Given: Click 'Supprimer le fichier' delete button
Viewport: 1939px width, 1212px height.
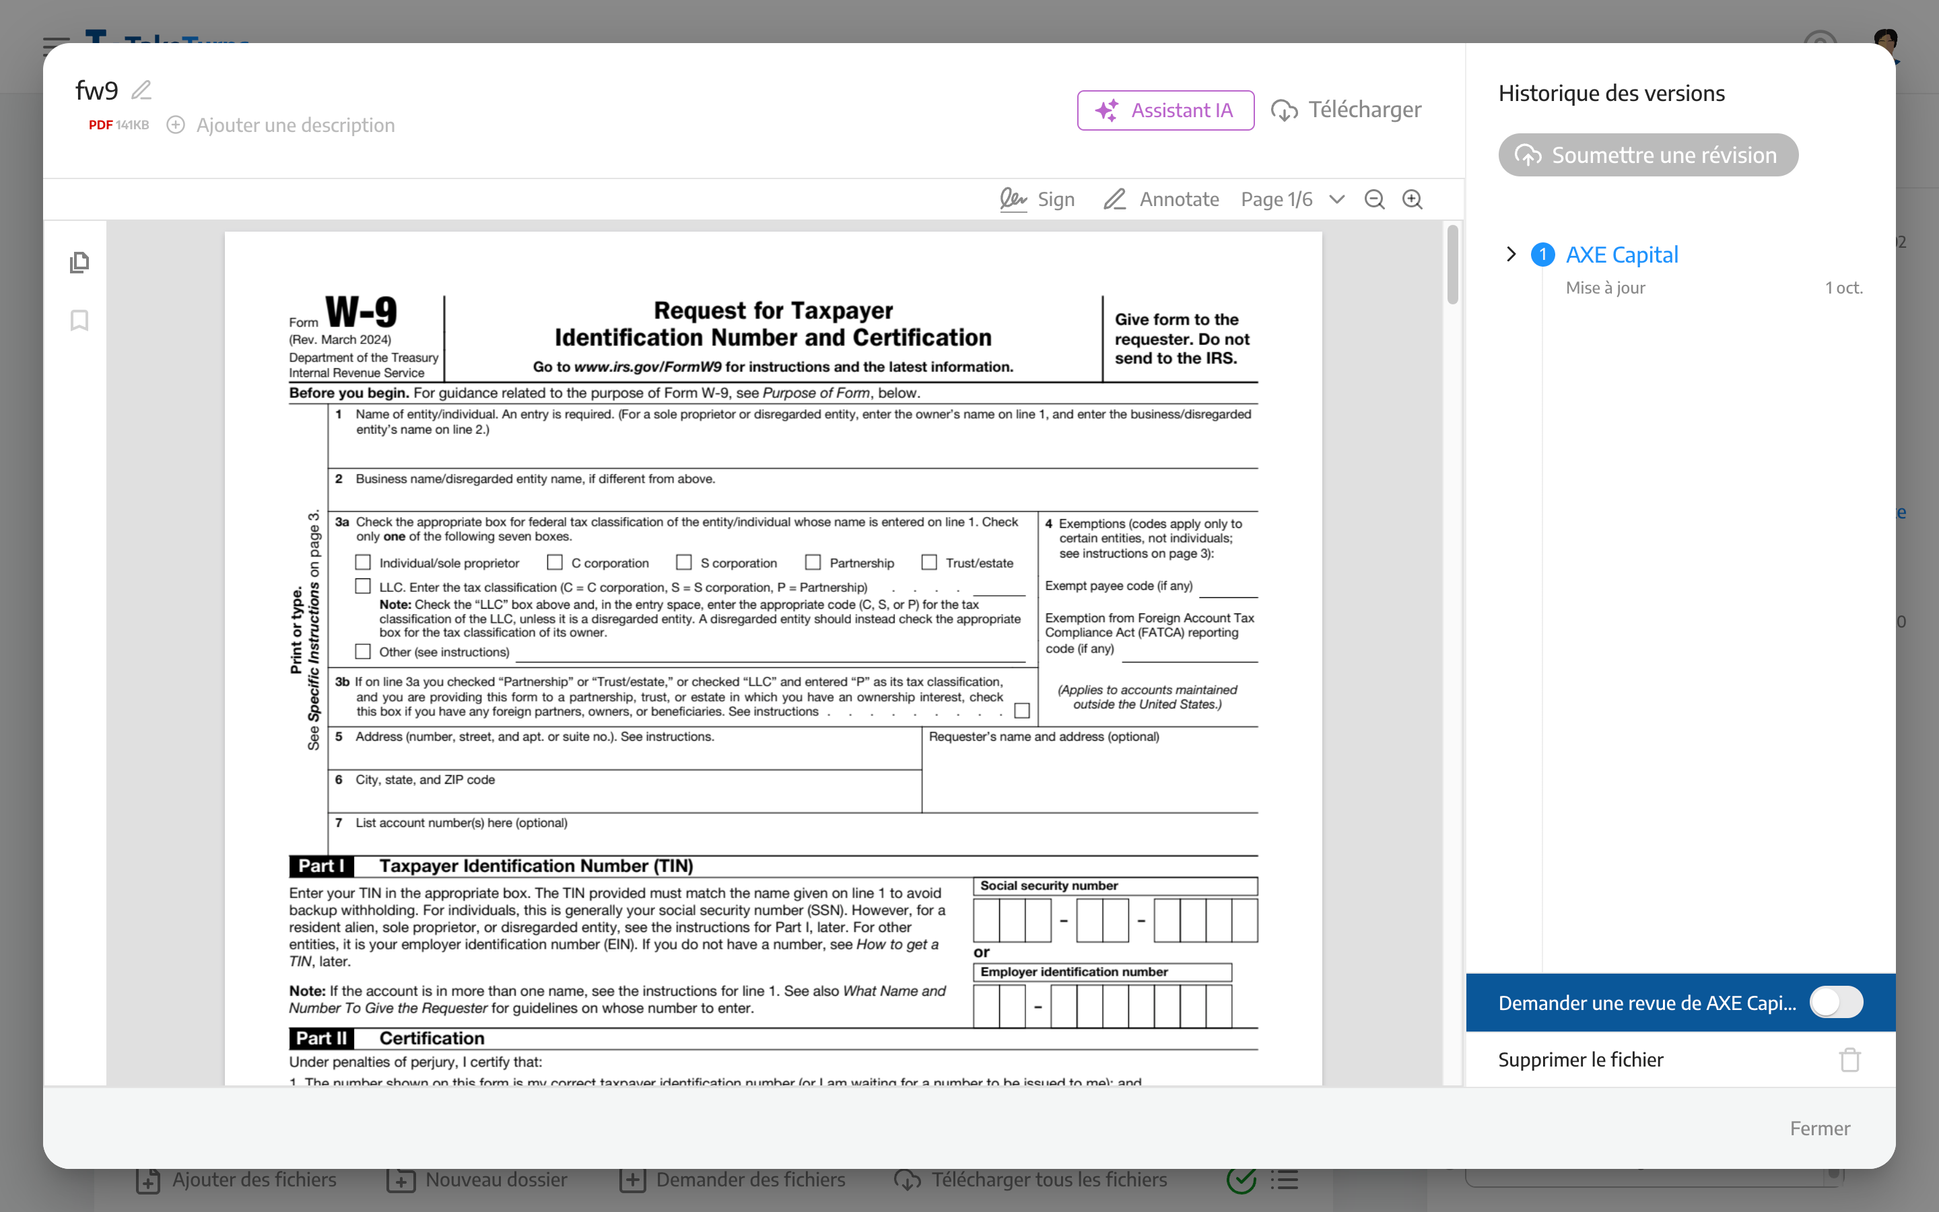Looking at the screenshot, I should click(x=1849, y=1058).
